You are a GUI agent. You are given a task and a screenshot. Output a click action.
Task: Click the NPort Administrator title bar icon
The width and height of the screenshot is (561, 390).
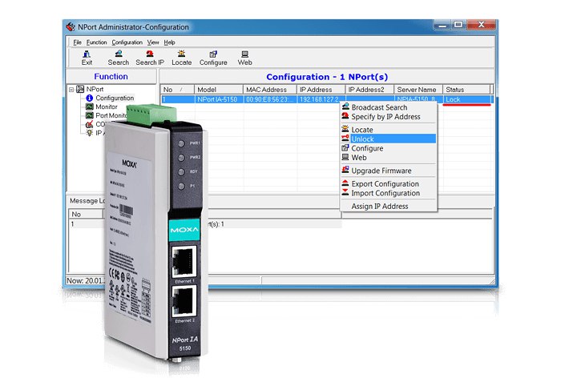point(71,26)
